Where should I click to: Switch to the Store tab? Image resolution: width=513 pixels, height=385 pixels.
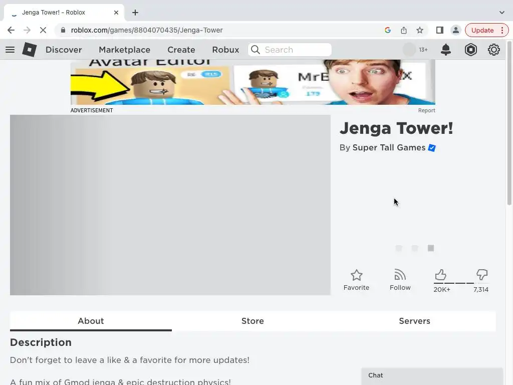[x=252, y=321]
